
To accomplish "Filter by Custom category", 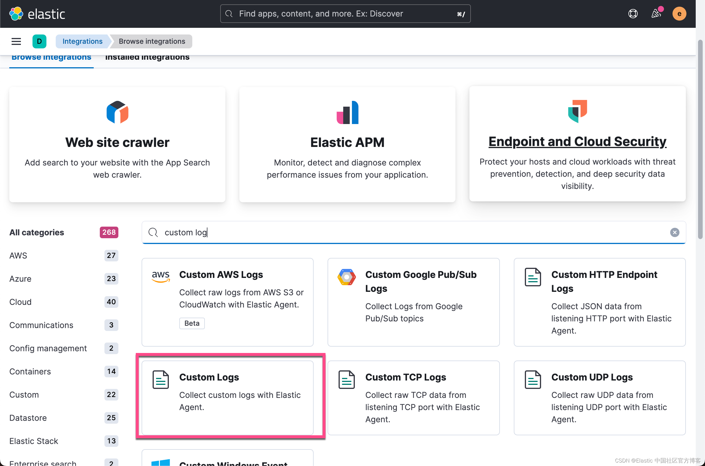I will click(64, 395).
